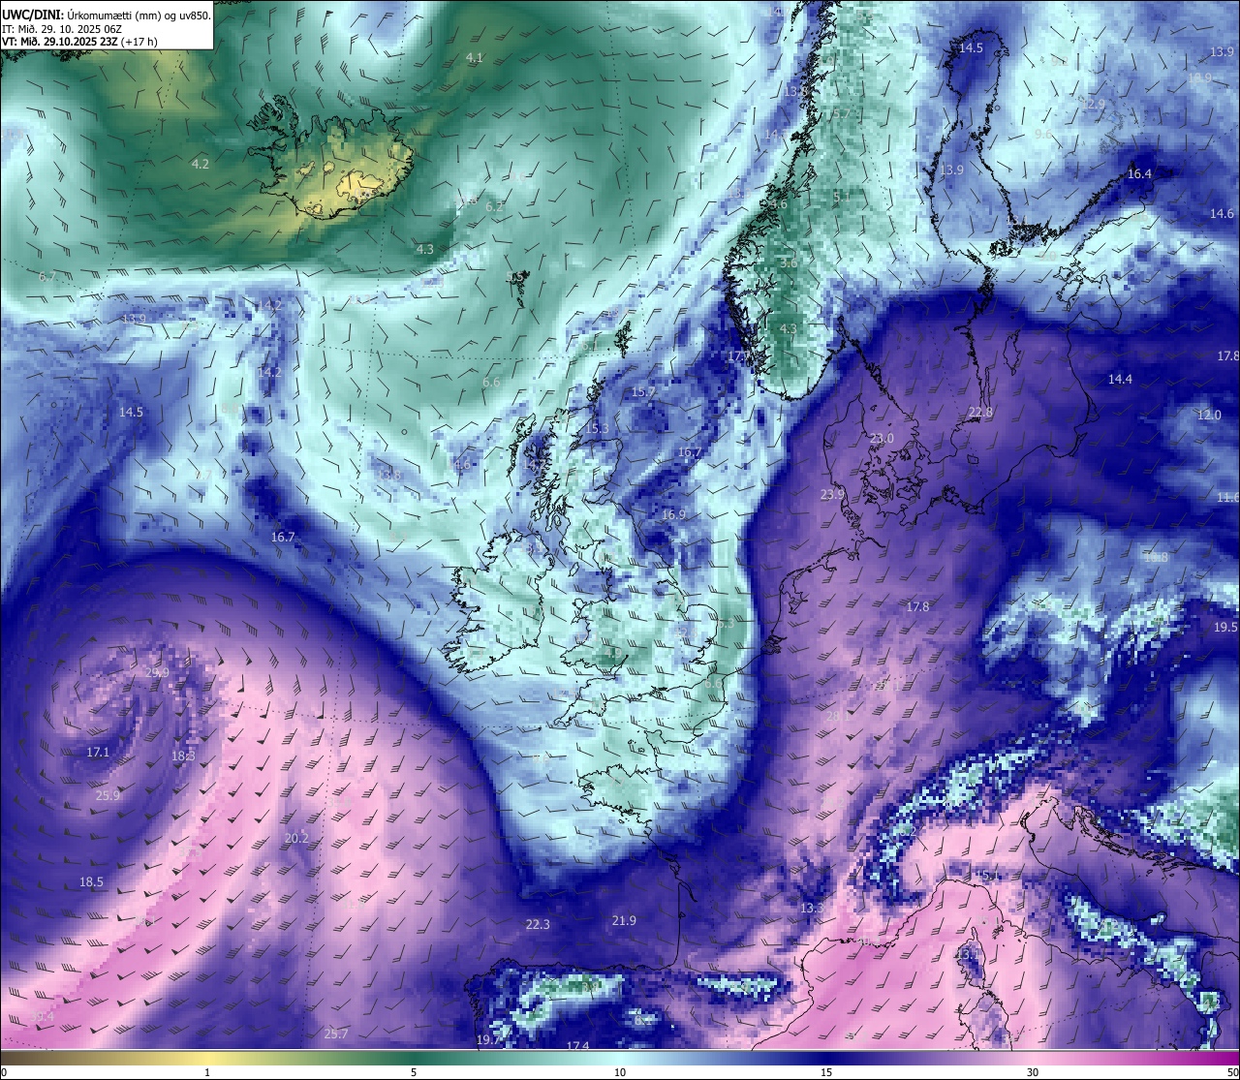1240x1080 pixels.
Task: Click the 16.9 value label
Action: click(673, 514)
